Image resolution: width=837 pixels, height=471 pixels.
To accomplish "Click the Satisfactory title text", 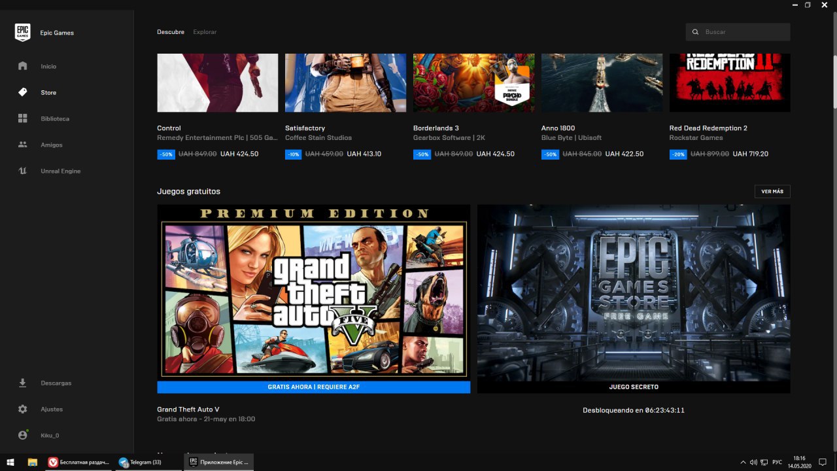I will (x=305, y=128).
